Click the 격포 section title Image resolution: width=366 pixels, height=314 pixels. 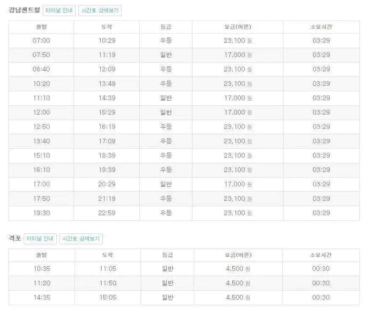pos(15,238)
